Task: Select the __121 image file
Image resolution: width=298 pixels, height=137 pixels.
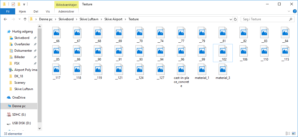Action: (x=119, y=72)
